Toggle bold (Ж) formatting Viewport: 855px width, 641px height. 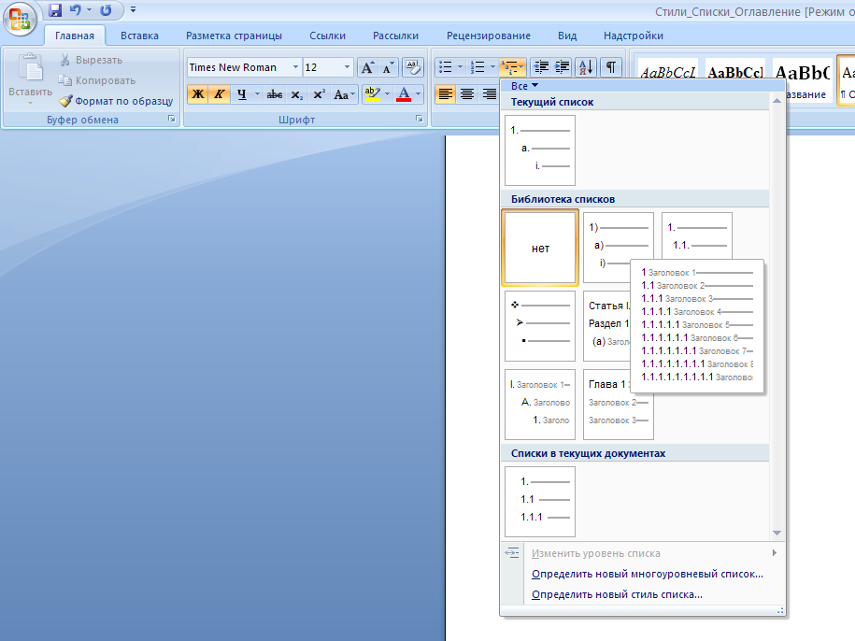(x=198, y=94)
